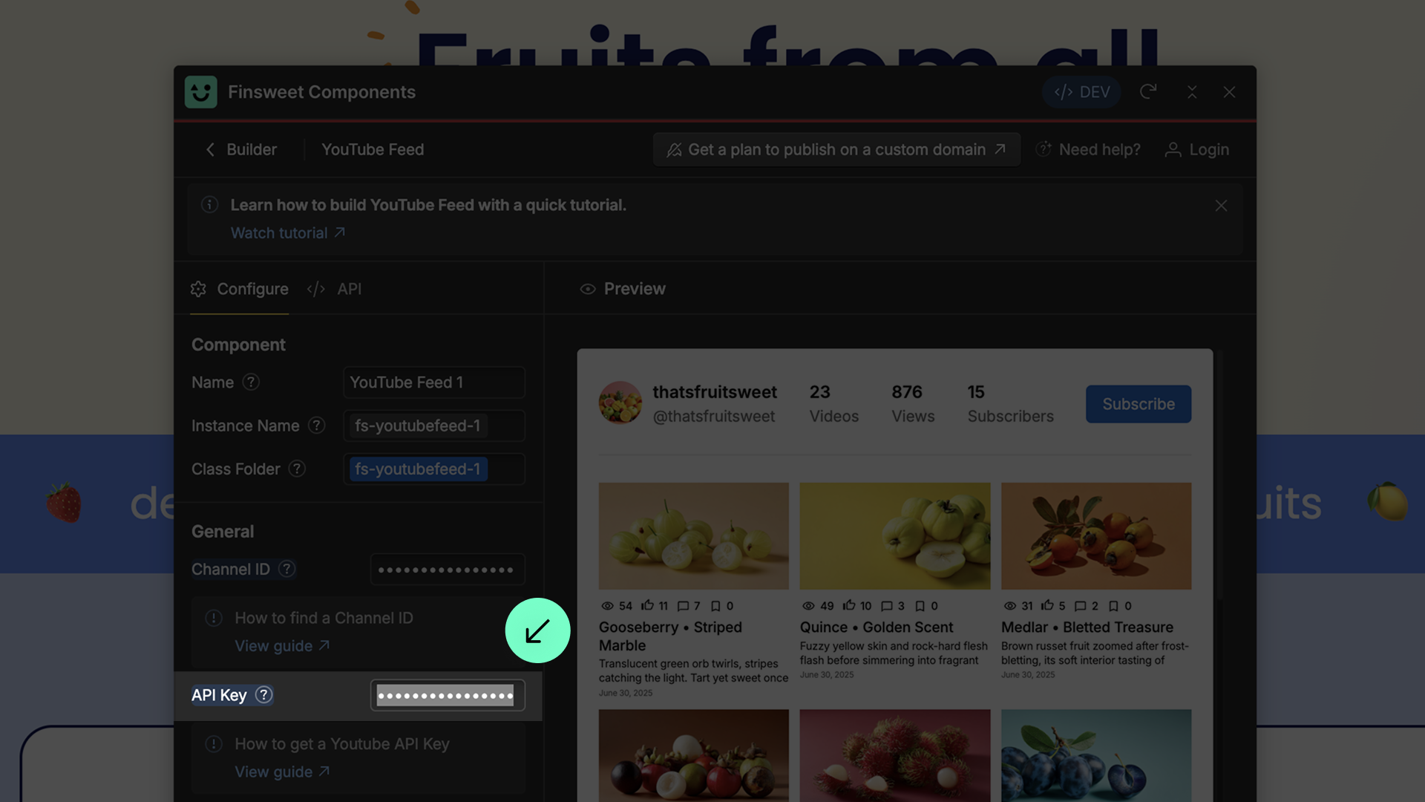Viewport: 1425px width, 802px height.
Task: Click the comments icon on Medlar video
Action: tap(1081, 606)
